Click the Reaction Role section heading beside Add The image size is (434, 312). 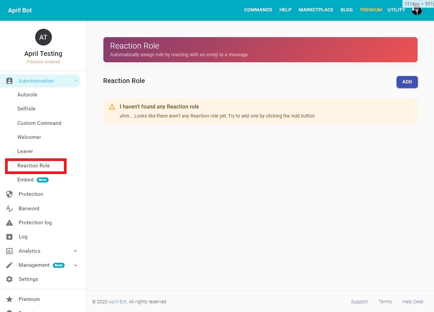(124, 81)
